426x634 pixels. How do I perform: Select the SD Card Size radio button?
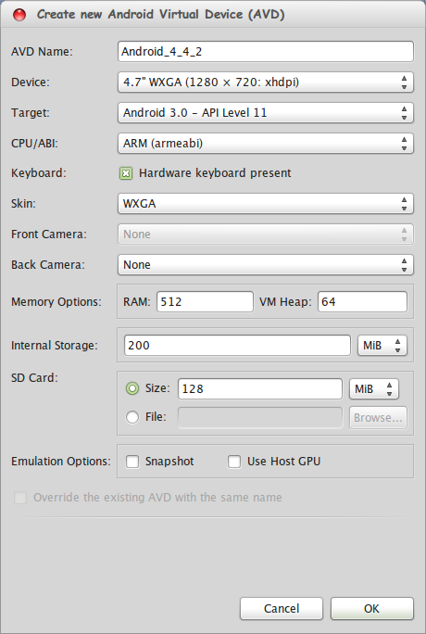pos(132,388)
